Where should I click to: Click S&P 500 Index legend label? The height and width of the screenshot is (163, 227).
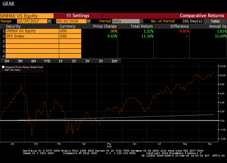coord(13,70)
